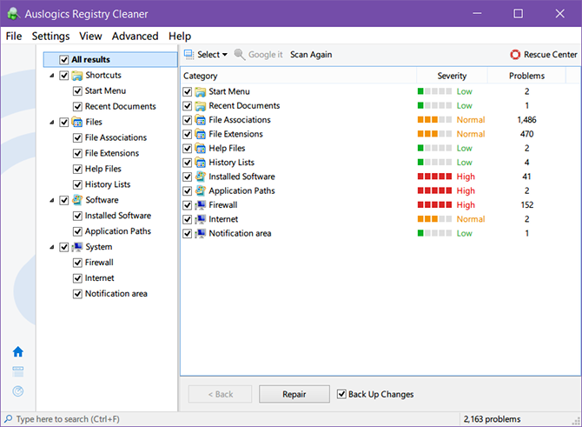Select the 1,486 problems count cell
This screenshot has width=582, height=427.
click(x=526, y=120)
